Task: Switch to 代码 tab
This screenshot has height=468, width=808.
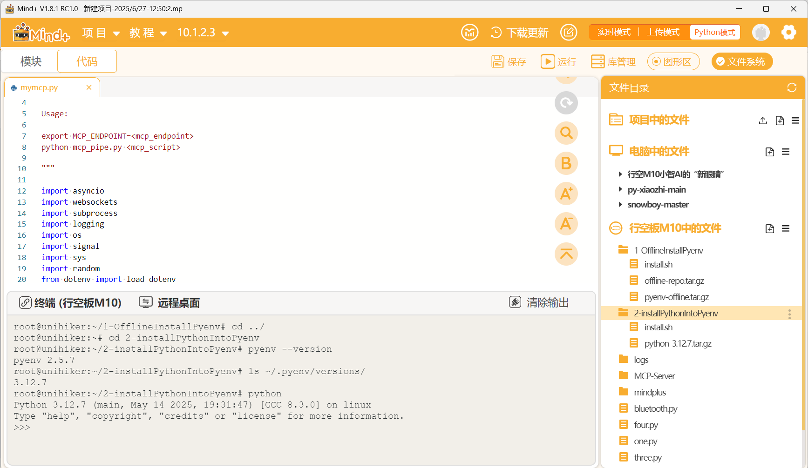Action: pos(87,61)
